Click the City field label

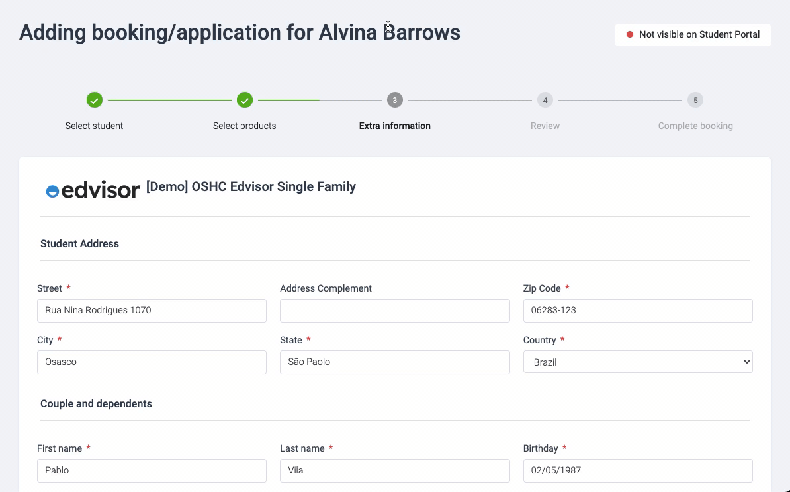[x=45, y=340]
